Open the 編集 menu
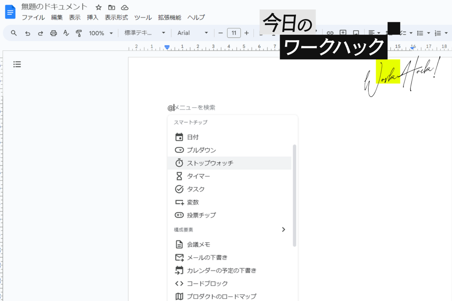This screenshot has height=301, width=452. tap(57, 17)
